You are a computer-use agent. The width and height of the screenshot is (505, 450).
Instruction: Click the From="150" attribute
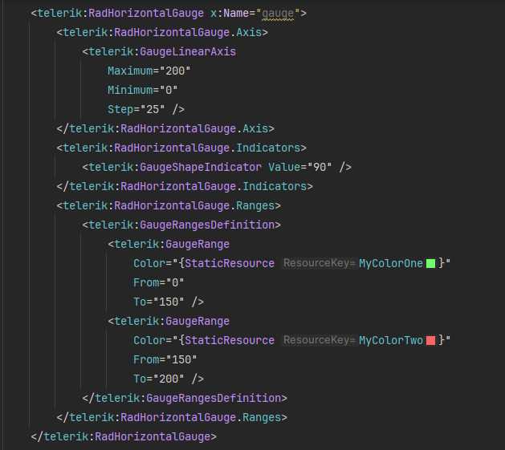coord(165,360)
